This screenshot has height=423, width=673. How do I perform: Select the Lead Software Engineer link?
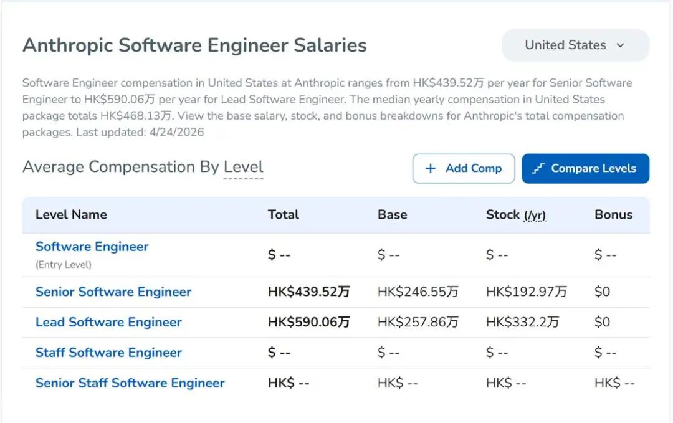click(108, 322)
